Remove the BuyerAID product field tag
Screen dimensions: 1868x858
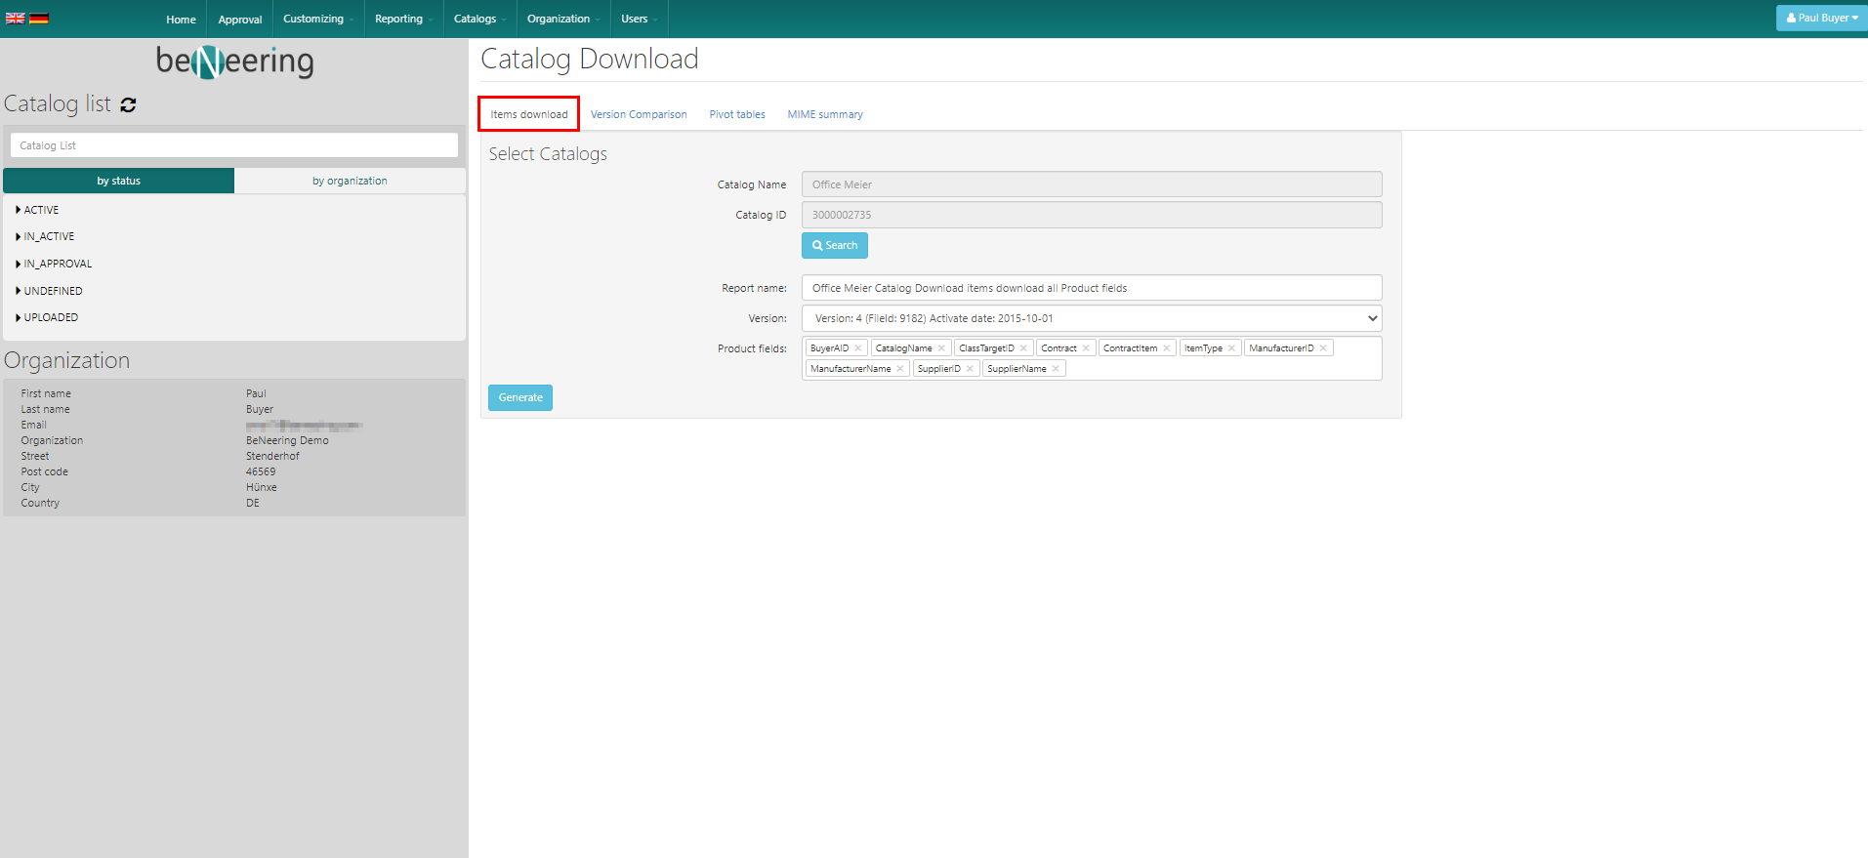pos(858,348)
